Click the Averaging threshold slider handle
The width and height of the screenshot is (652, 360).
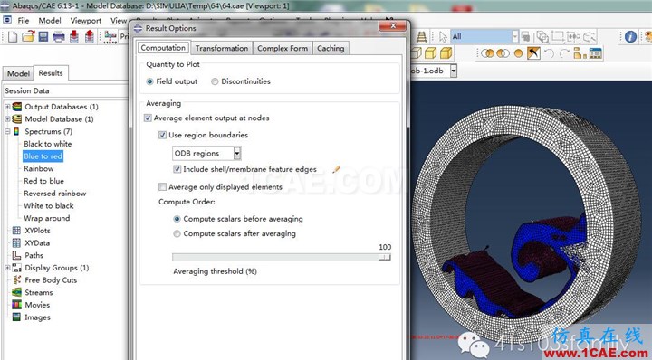click(x=385, y=258)
